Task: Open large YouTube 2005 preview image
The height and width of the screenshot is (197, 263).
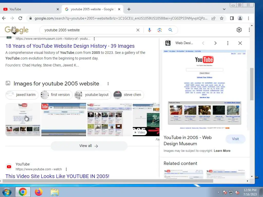Action: click(204, 90)
